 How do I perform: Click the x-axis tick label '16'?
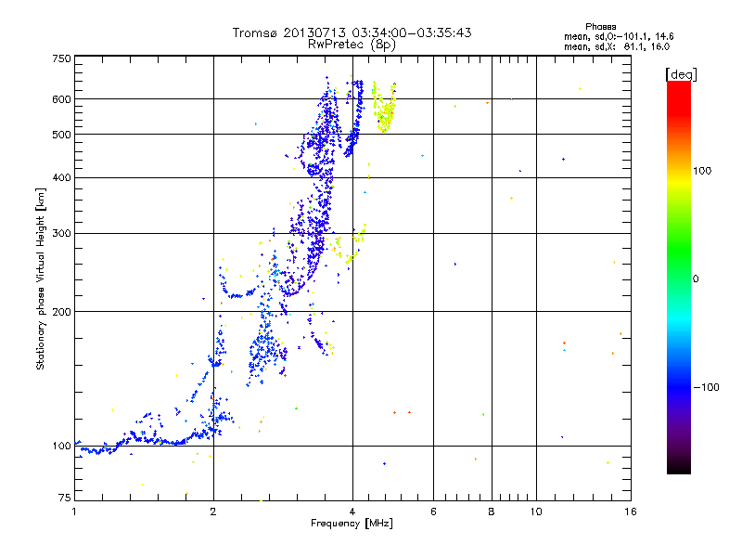point(631,512)
